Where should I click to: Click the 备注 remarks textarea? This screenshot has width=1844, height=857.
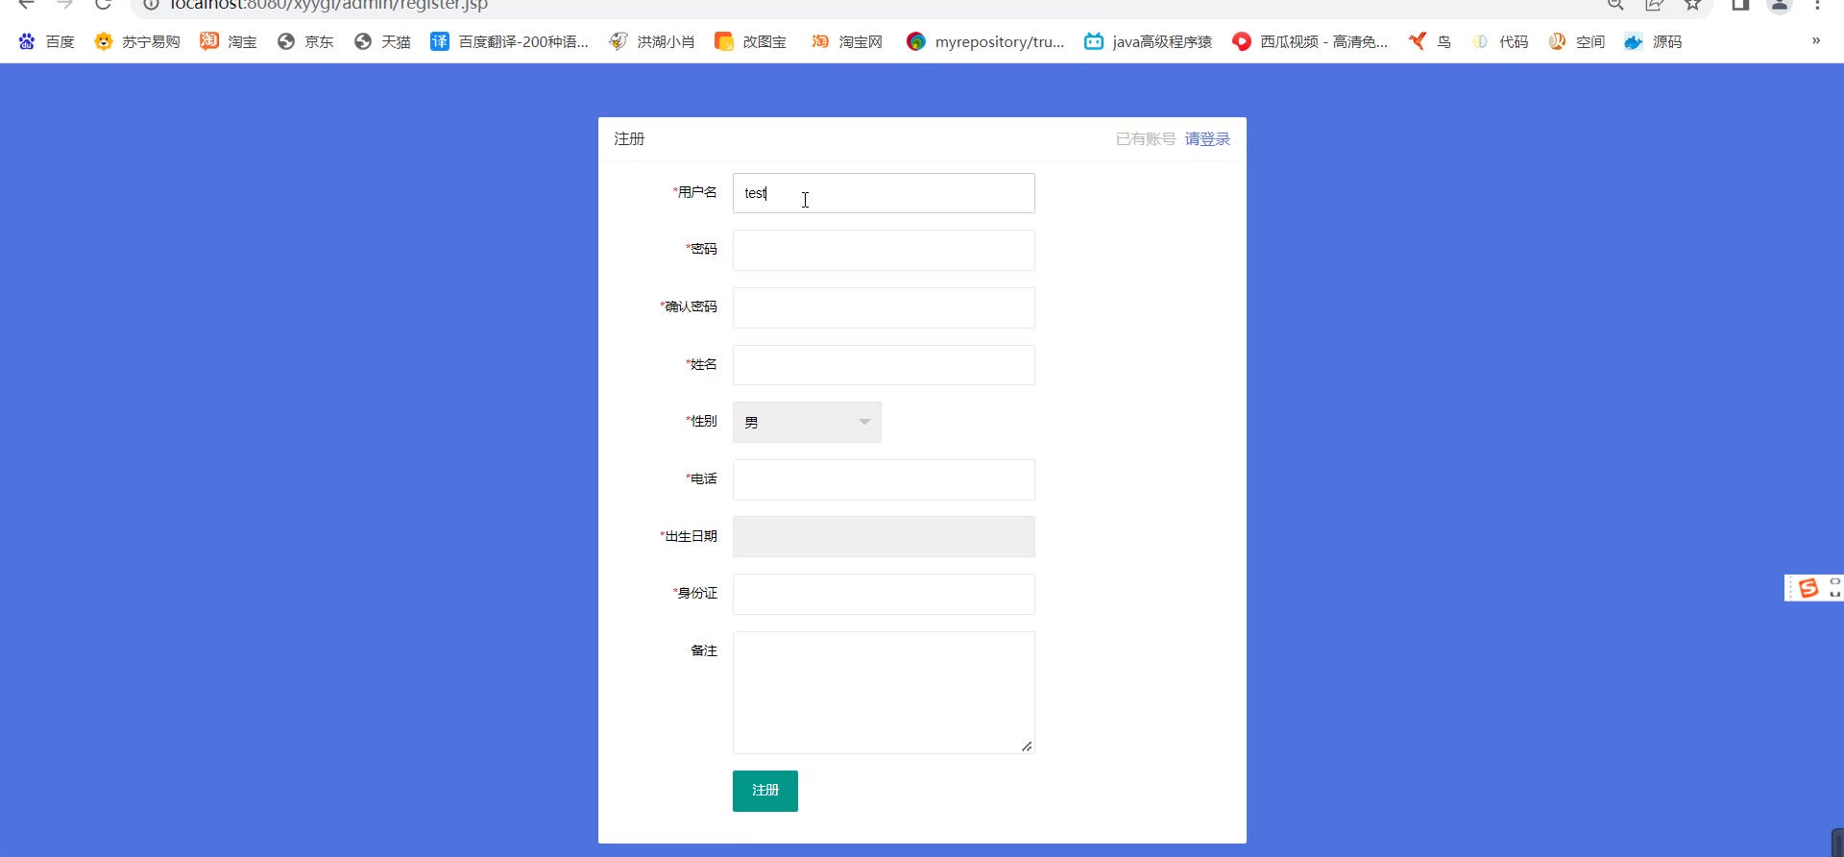tap(884, 693)
